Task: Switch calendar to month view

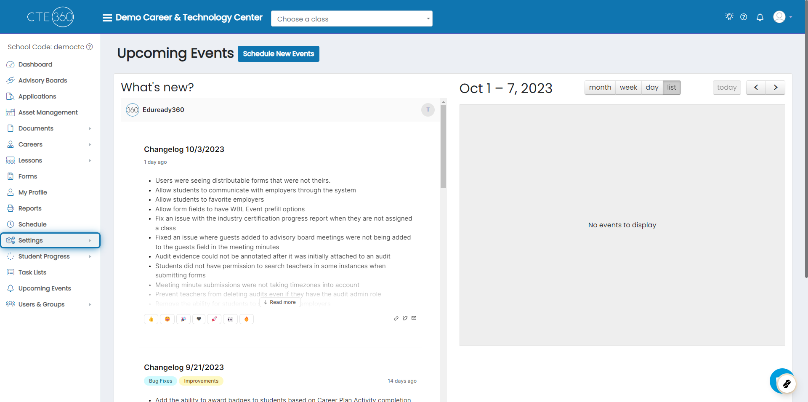Action: [x=600, y=88]
